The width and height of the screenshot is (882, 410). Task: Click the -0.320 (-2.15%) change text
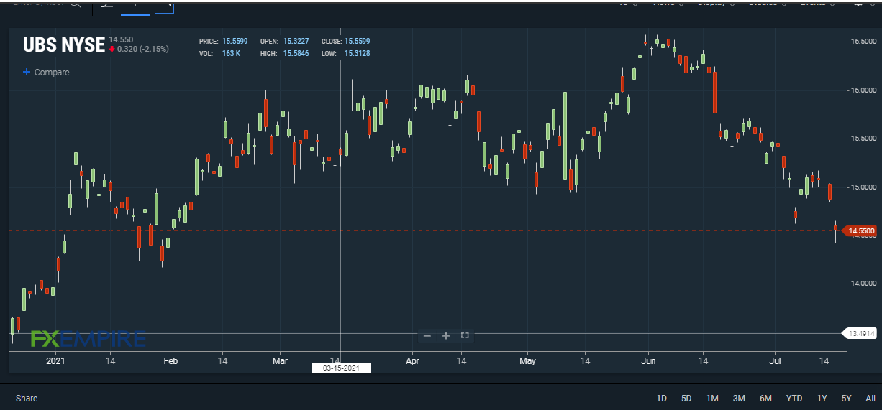(x=142, y=49)
